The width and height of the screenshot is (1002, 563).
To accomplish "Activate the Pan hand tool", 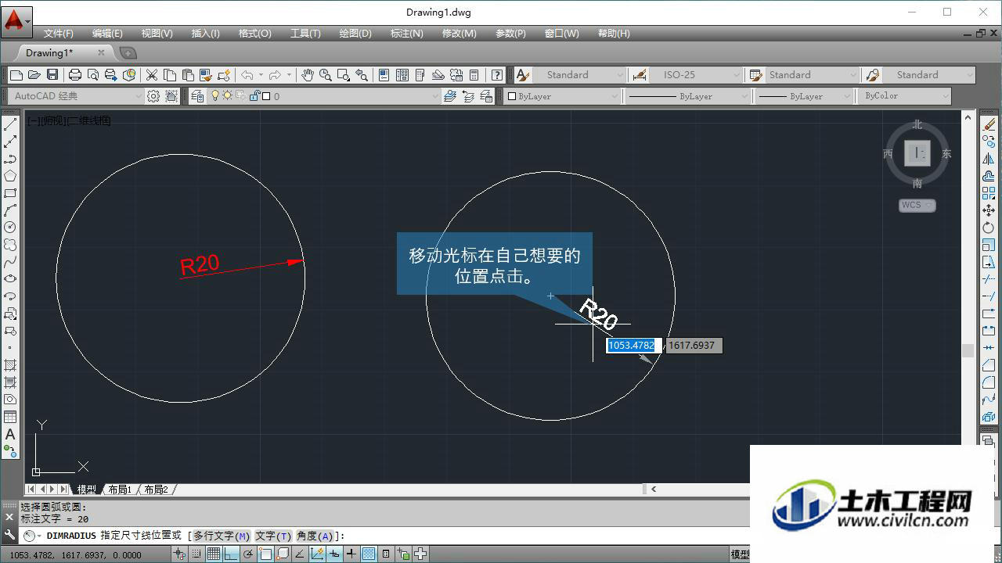I will (x=308, y=75).
